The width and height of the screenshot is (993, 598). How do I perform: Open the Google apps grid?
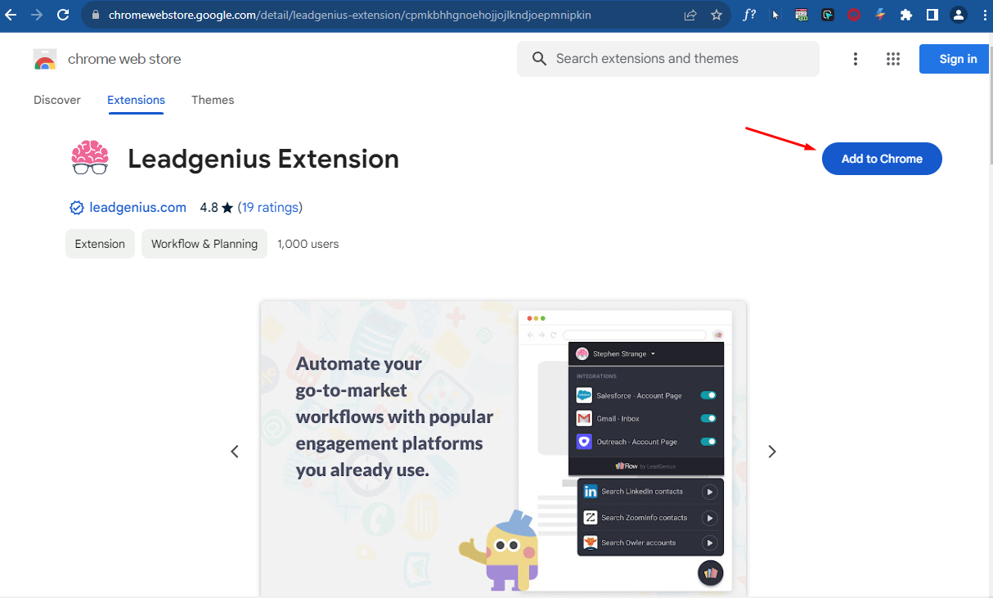893,59
